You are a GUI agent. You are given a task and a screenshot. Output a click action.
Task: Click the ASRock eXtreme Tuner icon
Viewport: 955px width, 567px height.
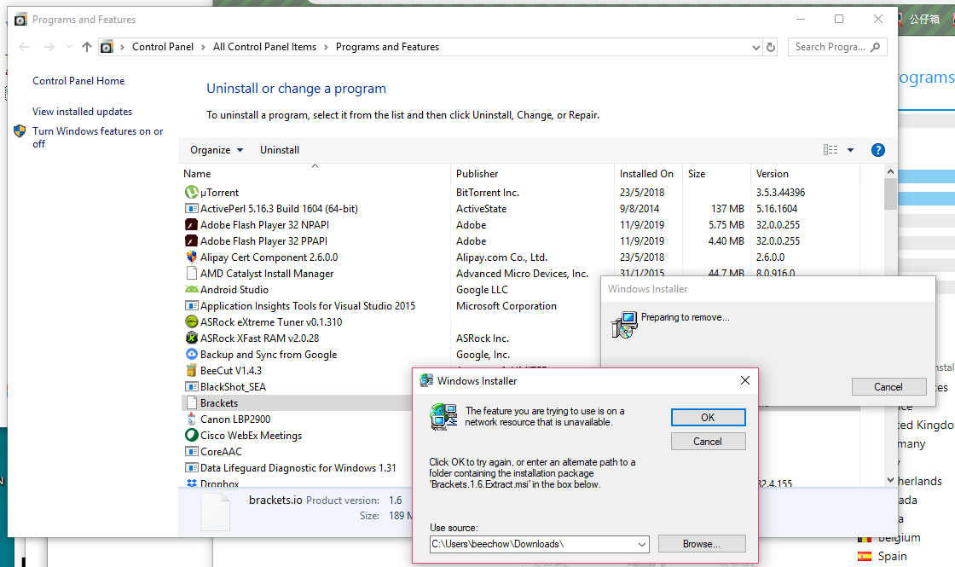[x=191, y=322]
